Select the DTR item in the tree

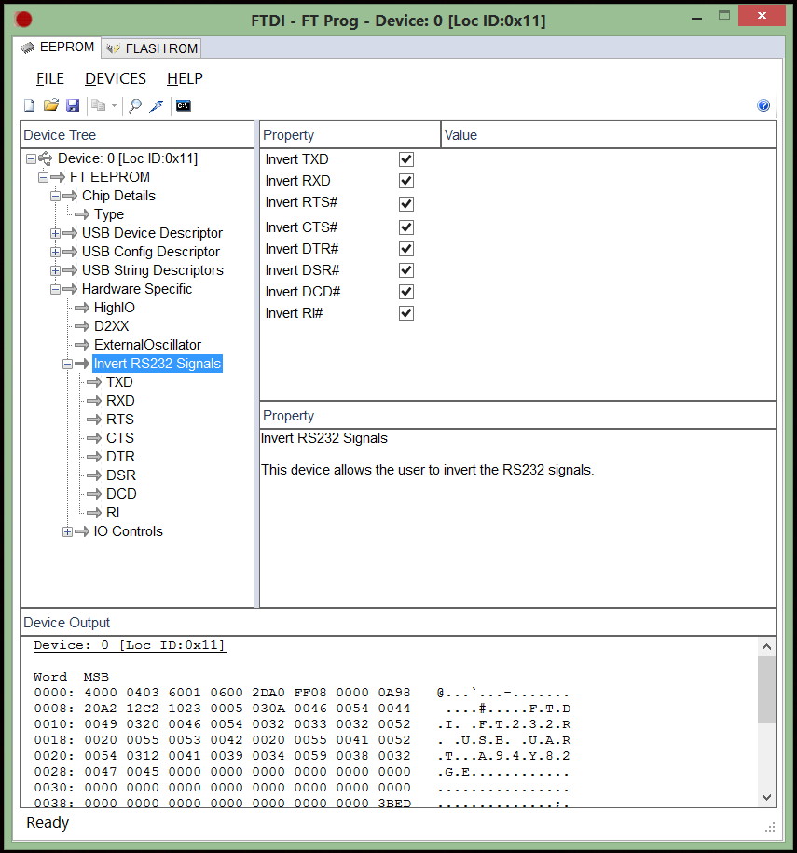tap(120, 457)
